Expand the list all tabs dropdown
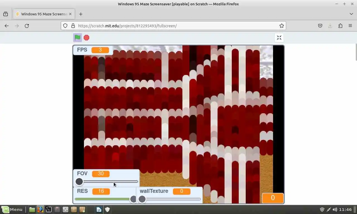357x214 pixels. coord(351,14)
